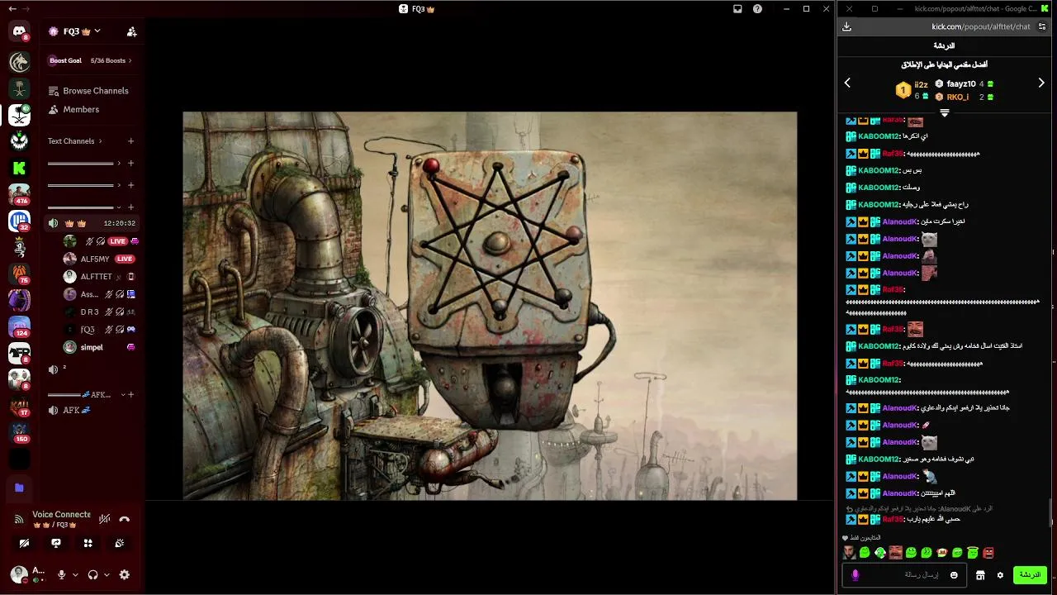Open username ii2z in gift leaderboard
This screenshot has height=595, width=1057.
point(921,84)
